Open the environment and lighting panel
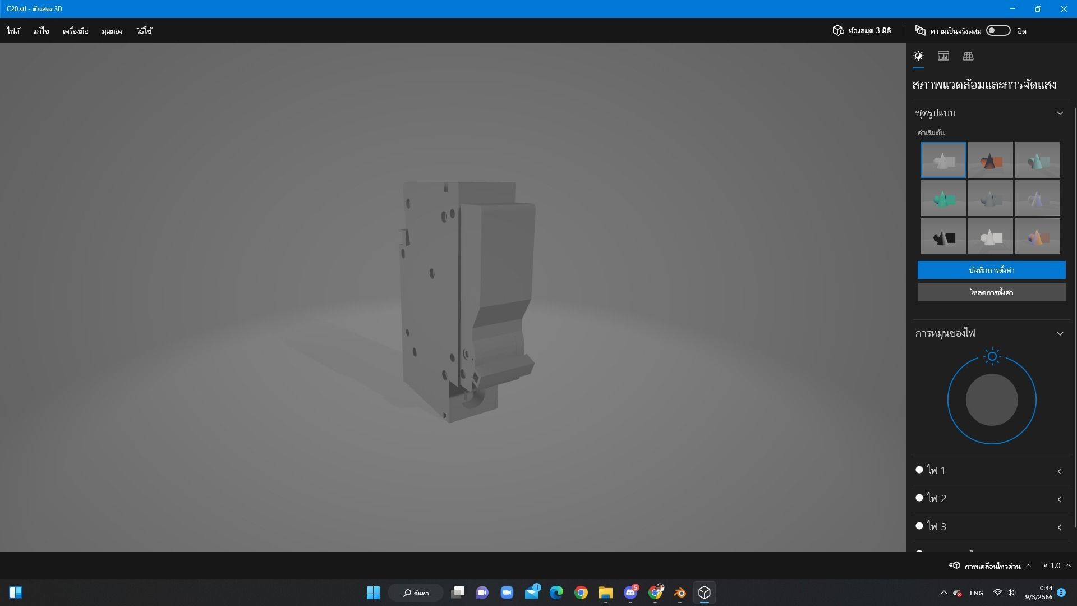This screenshot has height=606, width=1077. 918,56
